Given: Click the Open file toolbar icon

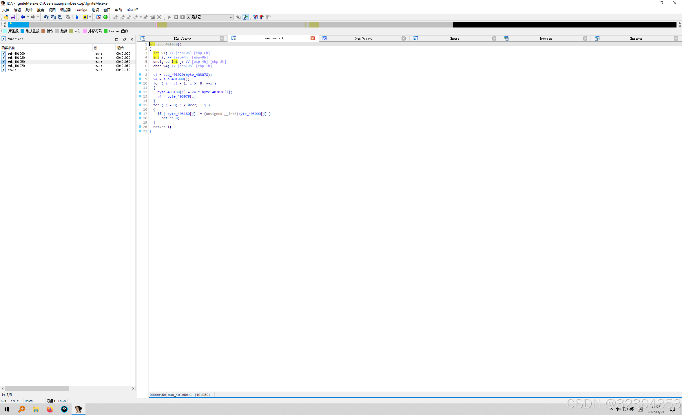Looking at the screenshot, I should click(x=6, y=17).
